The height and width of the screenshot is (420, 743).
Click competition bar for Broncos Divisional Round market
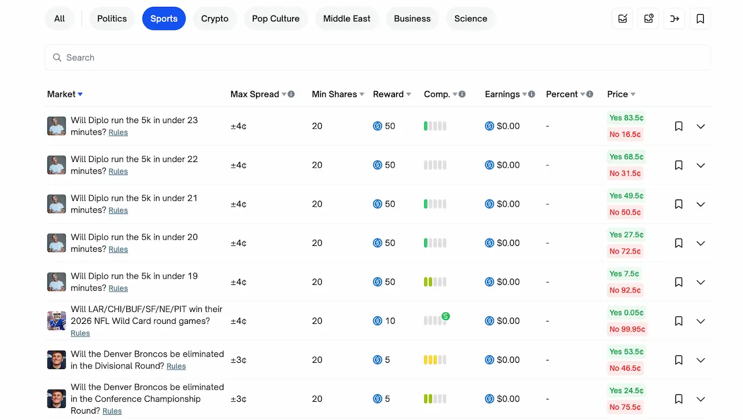click(x=435, y=360)
